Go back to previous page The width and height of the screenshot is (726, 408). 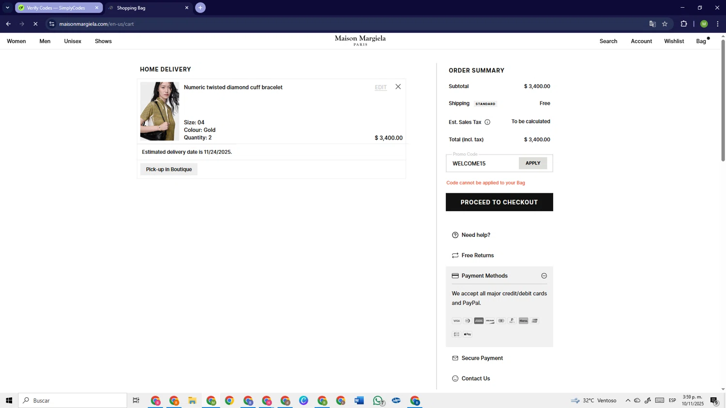click(8, 24)
